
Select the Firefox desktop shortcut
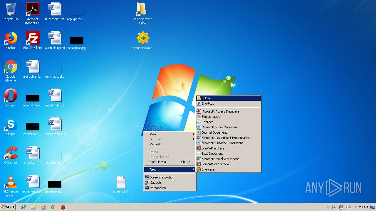point(11,40)
